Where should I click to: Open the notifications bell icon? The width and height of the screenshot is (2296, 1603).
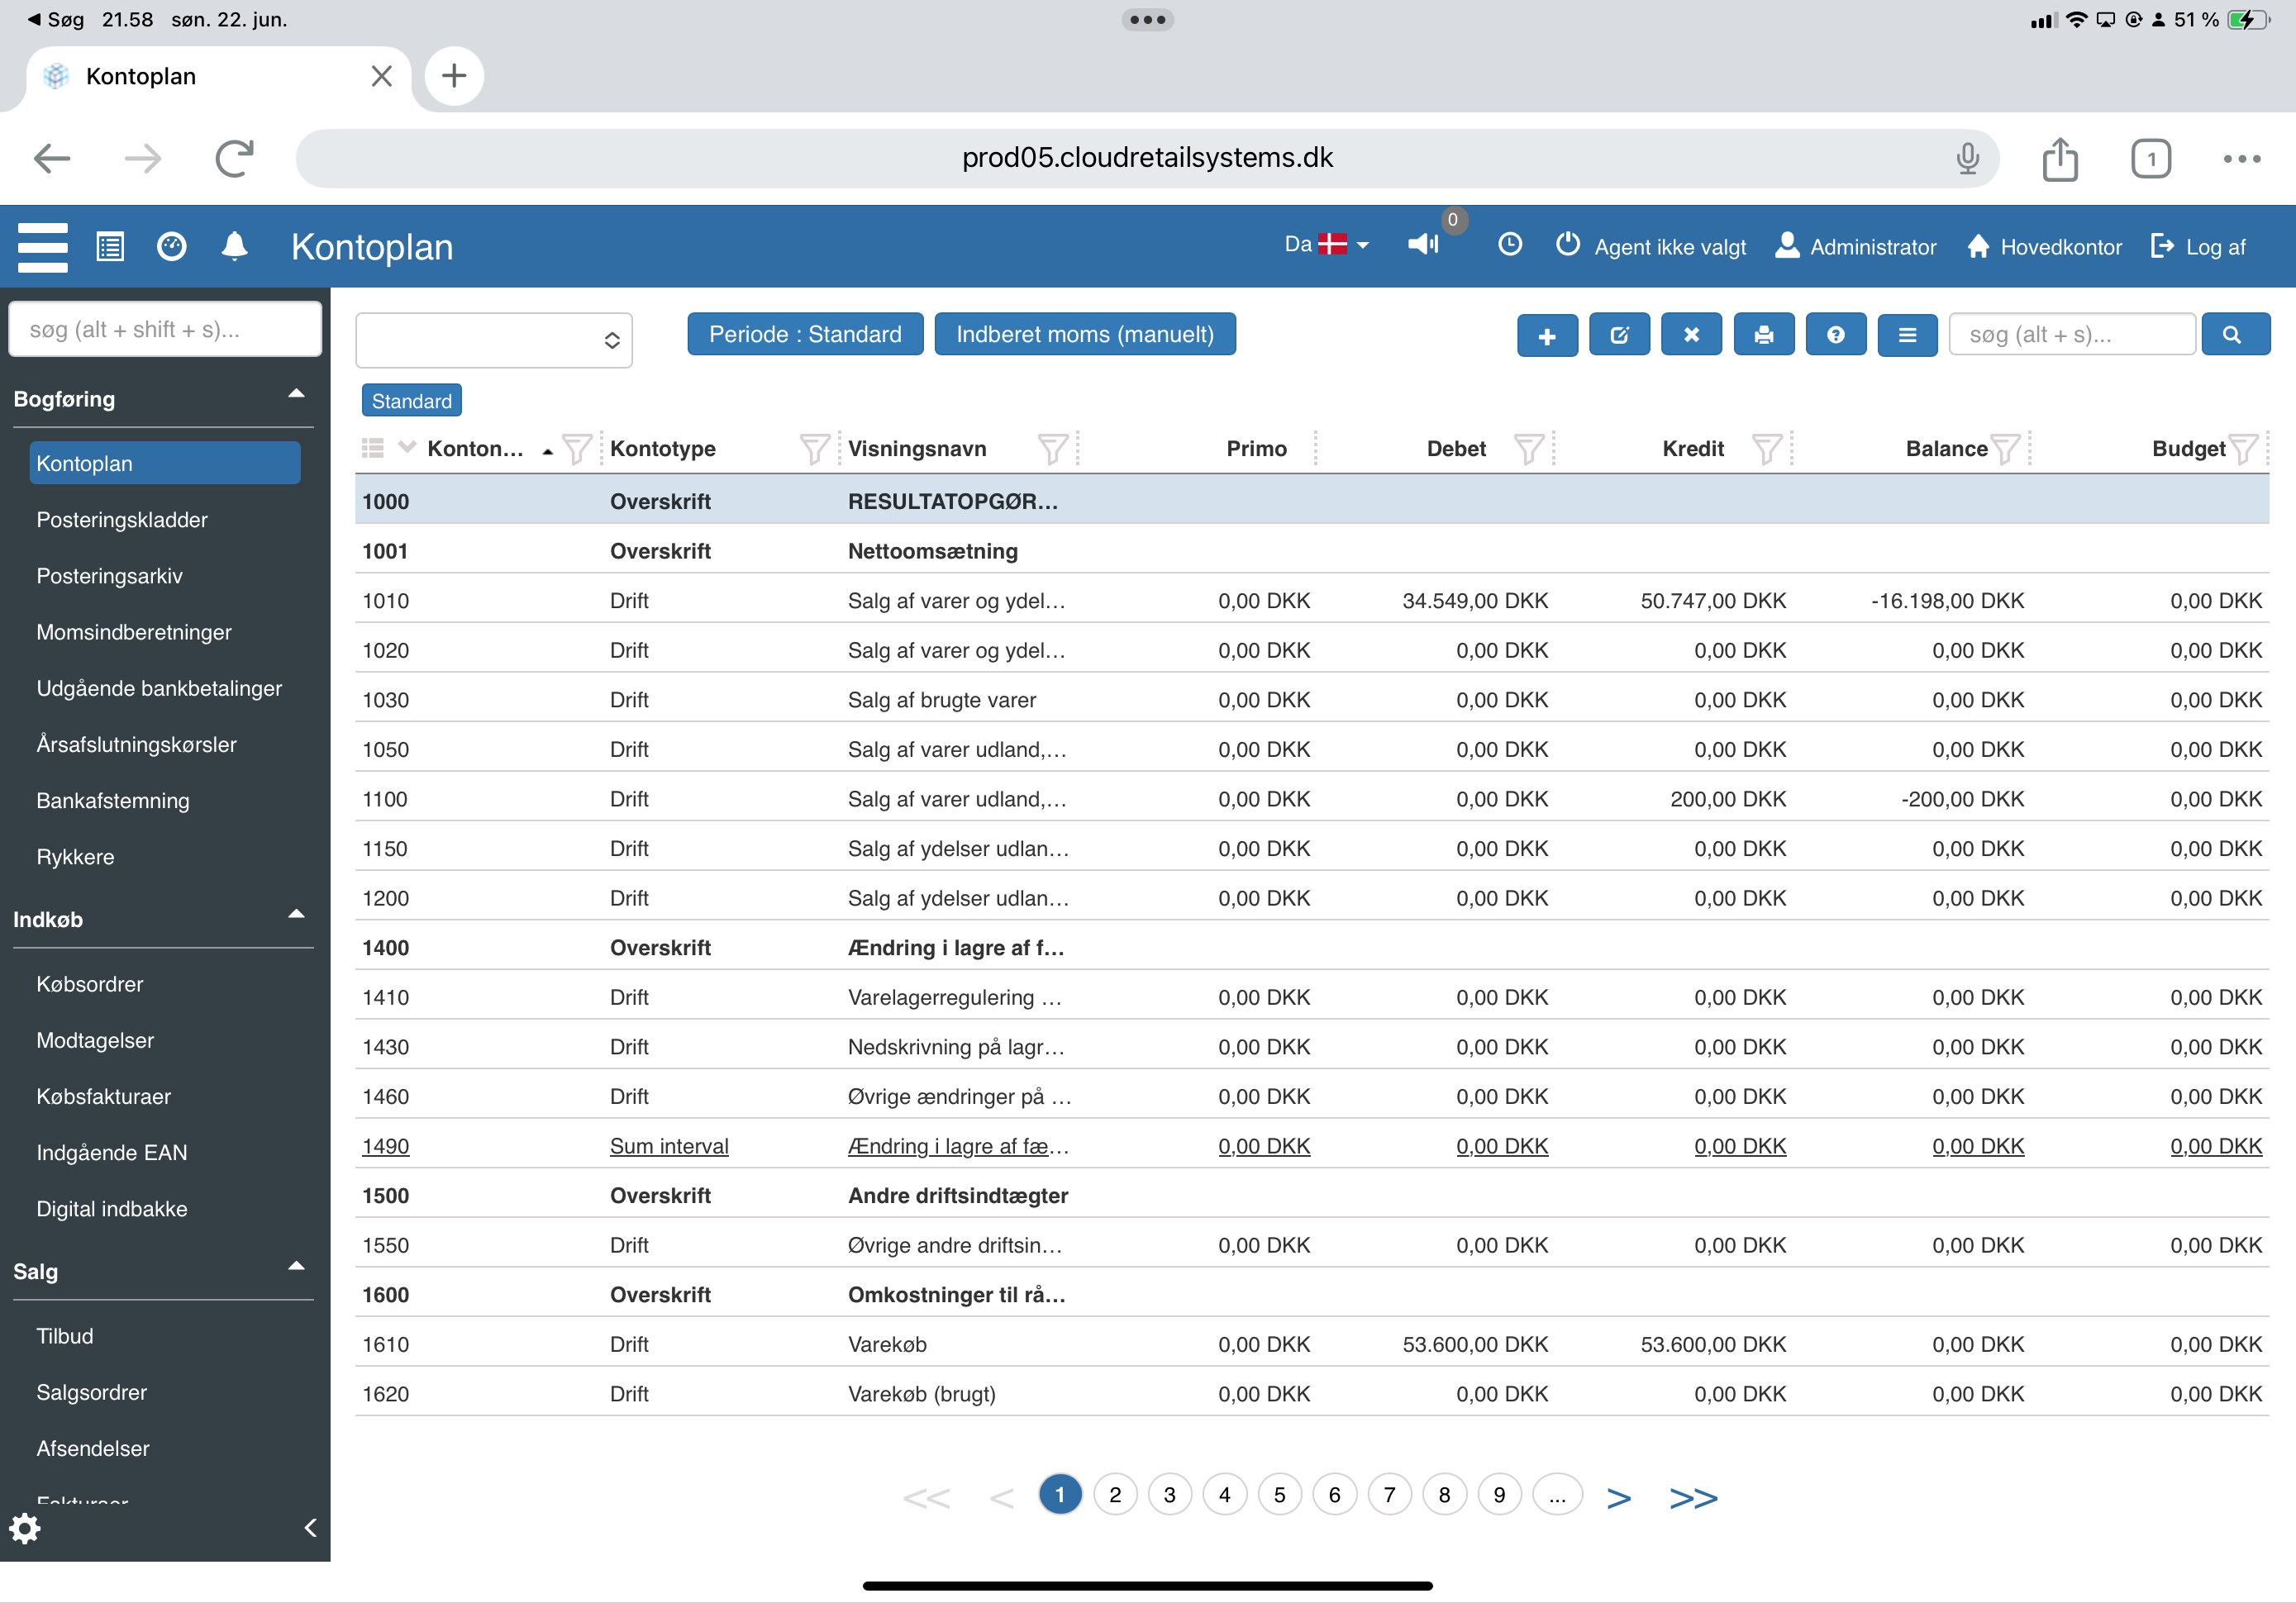pyautogui.click(x=234, y=246)
